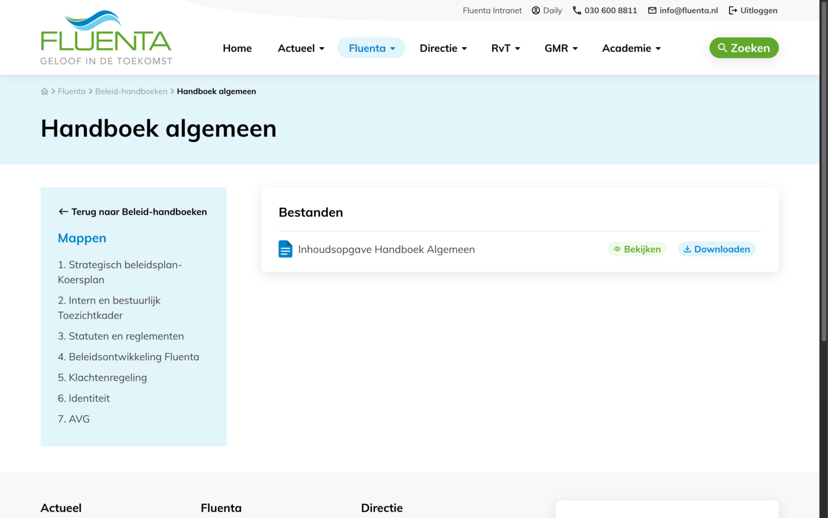This screenshot has width=828, height=518.
Task: View file with the Bekijken eye button
Action: (x=637, y=249)
